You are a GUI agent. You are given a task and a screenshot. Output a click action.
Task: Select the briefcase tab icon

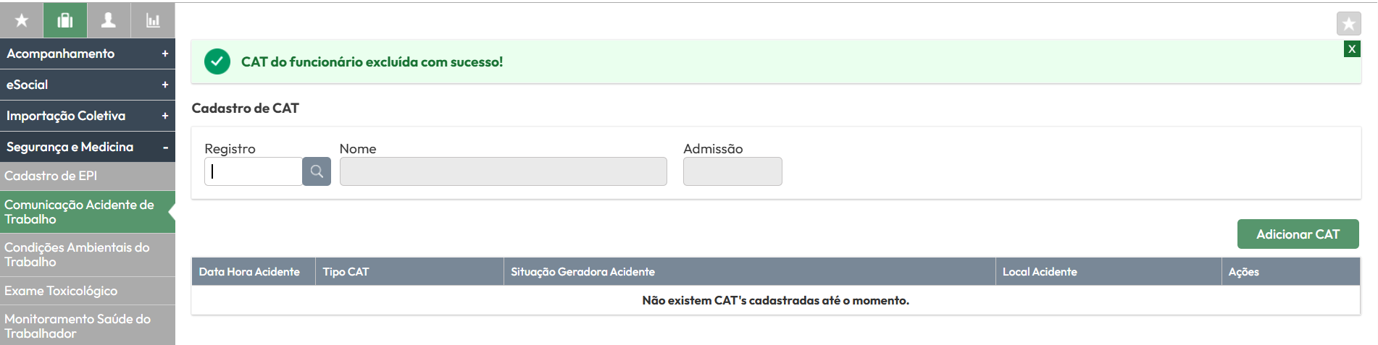point(65,20)
